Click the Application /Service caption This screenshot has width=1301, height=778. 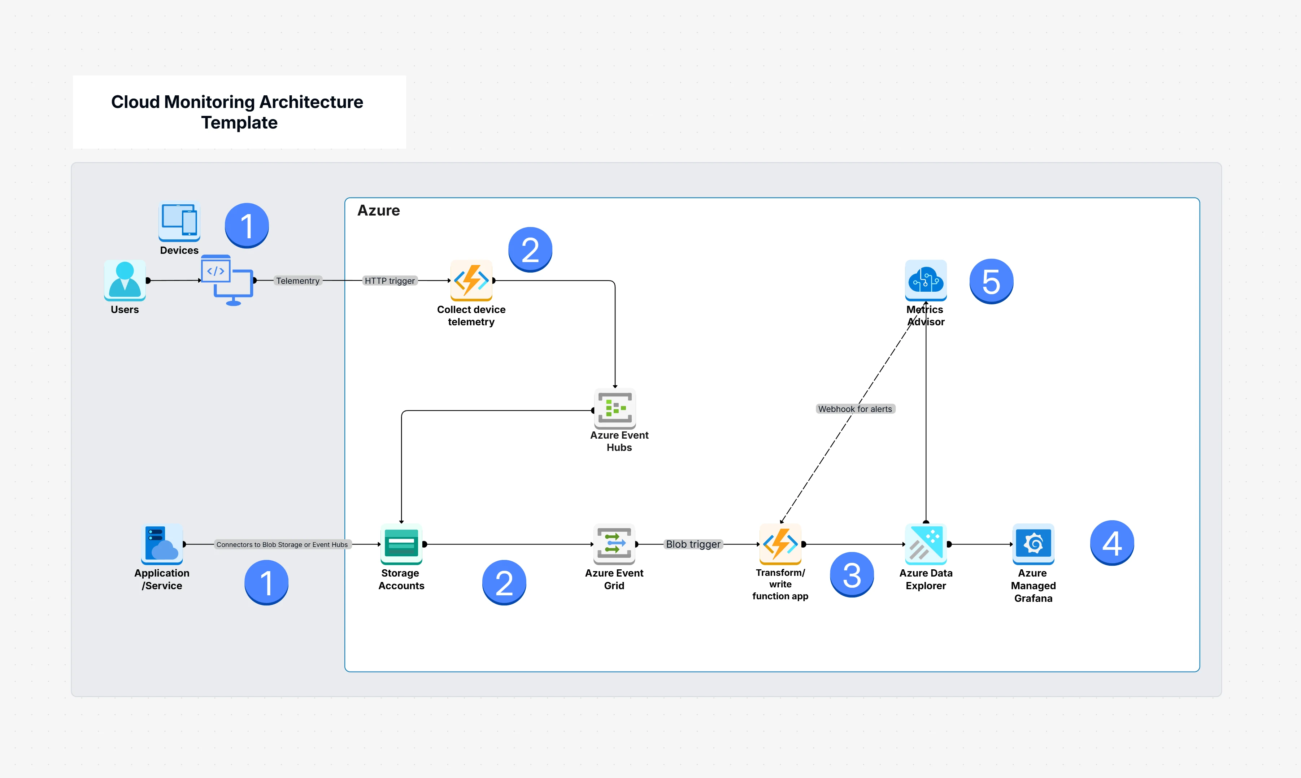click(162, 579)
